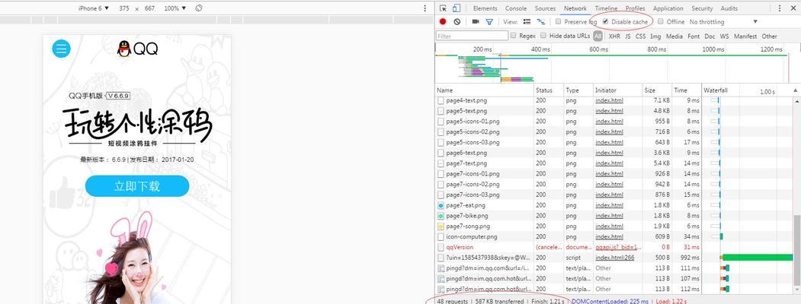Click the inspect element picker icon
Image resolution: width=801 pixels, height=304 pixels.
pyautogui.click(x=443, y=8)
